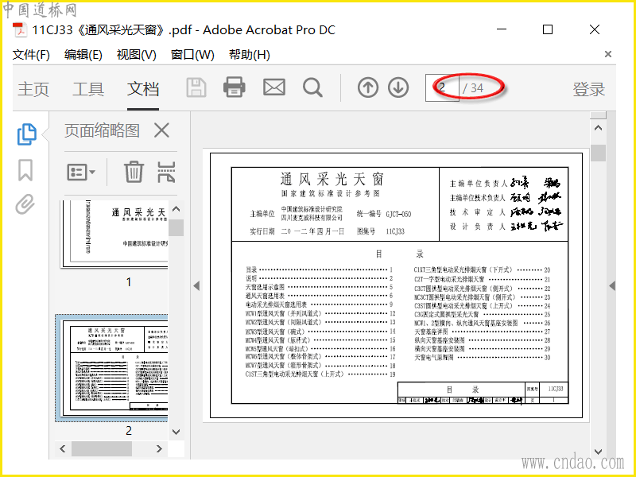The width and height of the screenshot is (636, 477).
Task: Close the page thumbnails panel
Action: [x=161, y=130]
